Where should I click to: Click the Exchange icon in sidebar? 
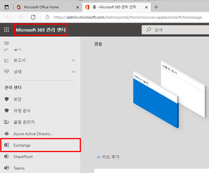(x=7, y=145)
